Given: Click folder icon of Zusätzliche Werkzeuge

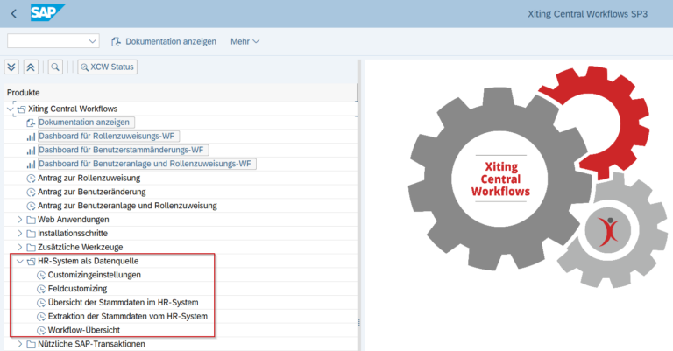Looking at the screenshot, I should click(31, 248).
